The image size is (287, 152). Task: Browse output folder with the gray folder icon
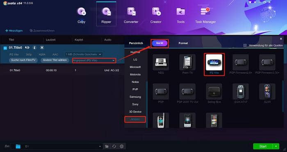tap(107, 146)
